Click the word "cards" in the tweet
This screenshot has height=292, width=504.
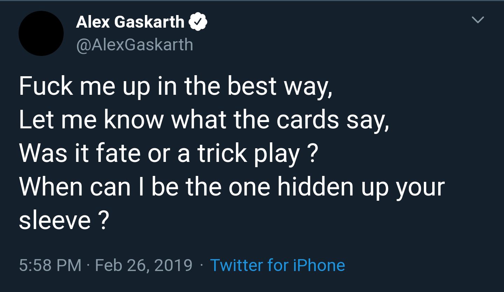[308, 120]
